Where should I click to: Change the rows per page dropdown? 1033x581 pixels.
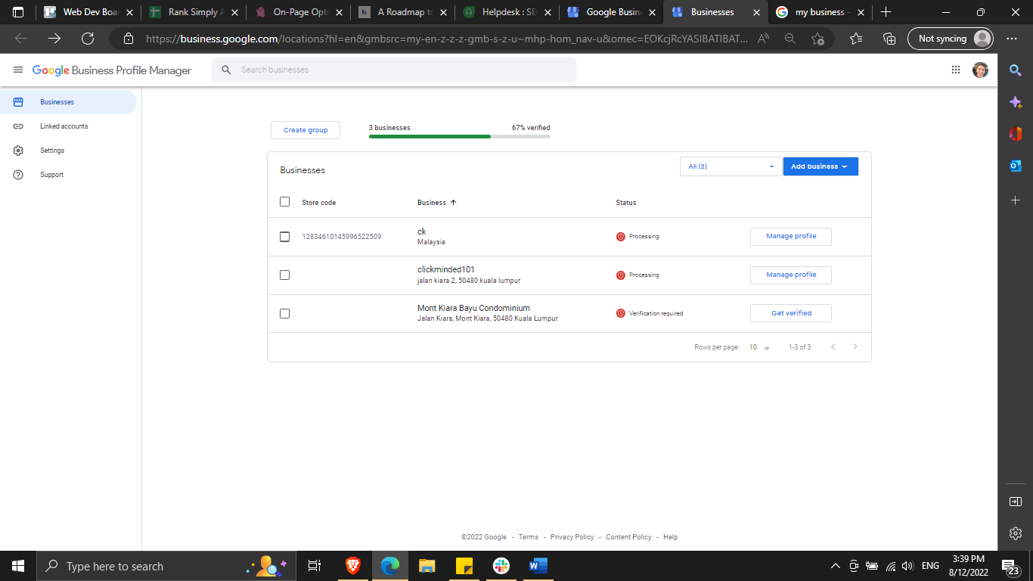[758, 347]
